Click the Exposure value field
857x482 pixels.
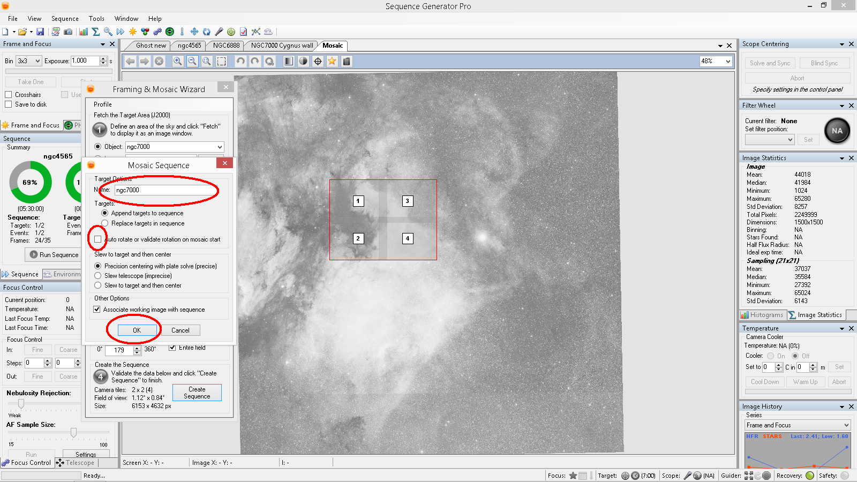(85, 61)
